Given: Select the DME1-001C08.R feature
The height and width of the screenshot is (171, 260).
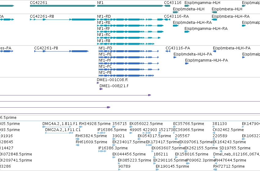Looking at the screenshot, I should click(98, 83).
